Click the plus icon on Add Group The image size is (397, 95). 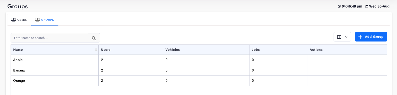tap(360, 37)
